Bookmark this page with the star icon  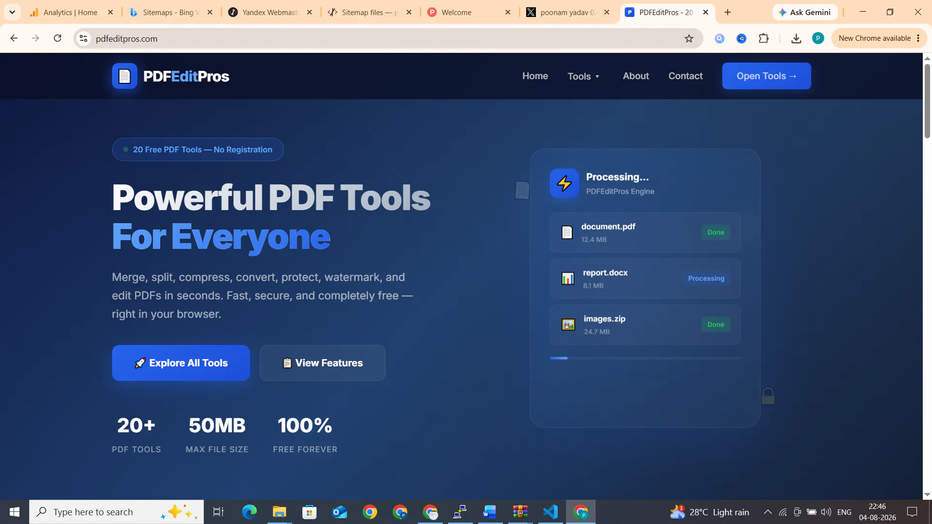pos(689,38)
